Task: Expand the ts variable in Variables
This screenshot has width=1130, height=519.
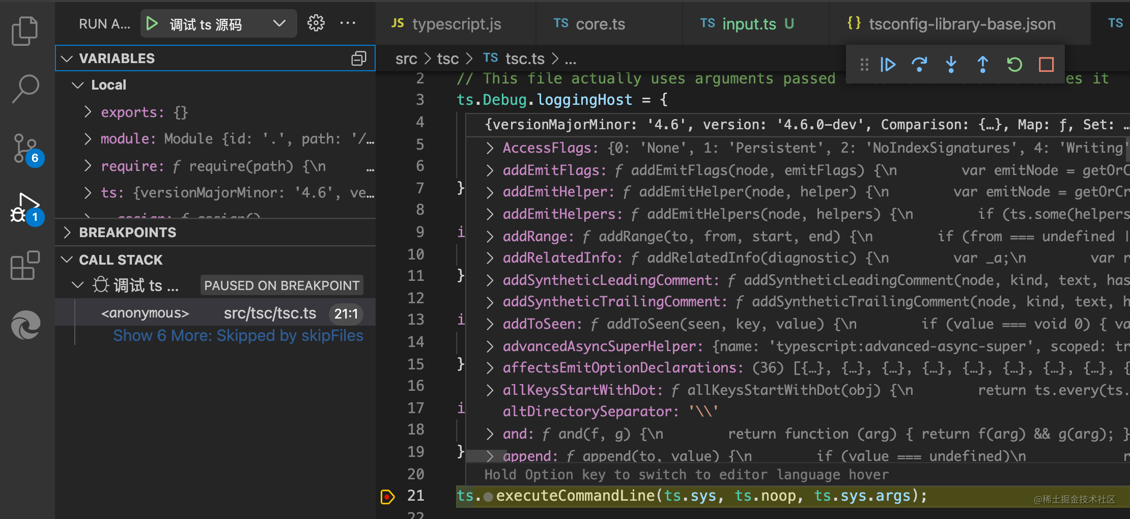Action: pyautogui.click(x=88, y=192)
